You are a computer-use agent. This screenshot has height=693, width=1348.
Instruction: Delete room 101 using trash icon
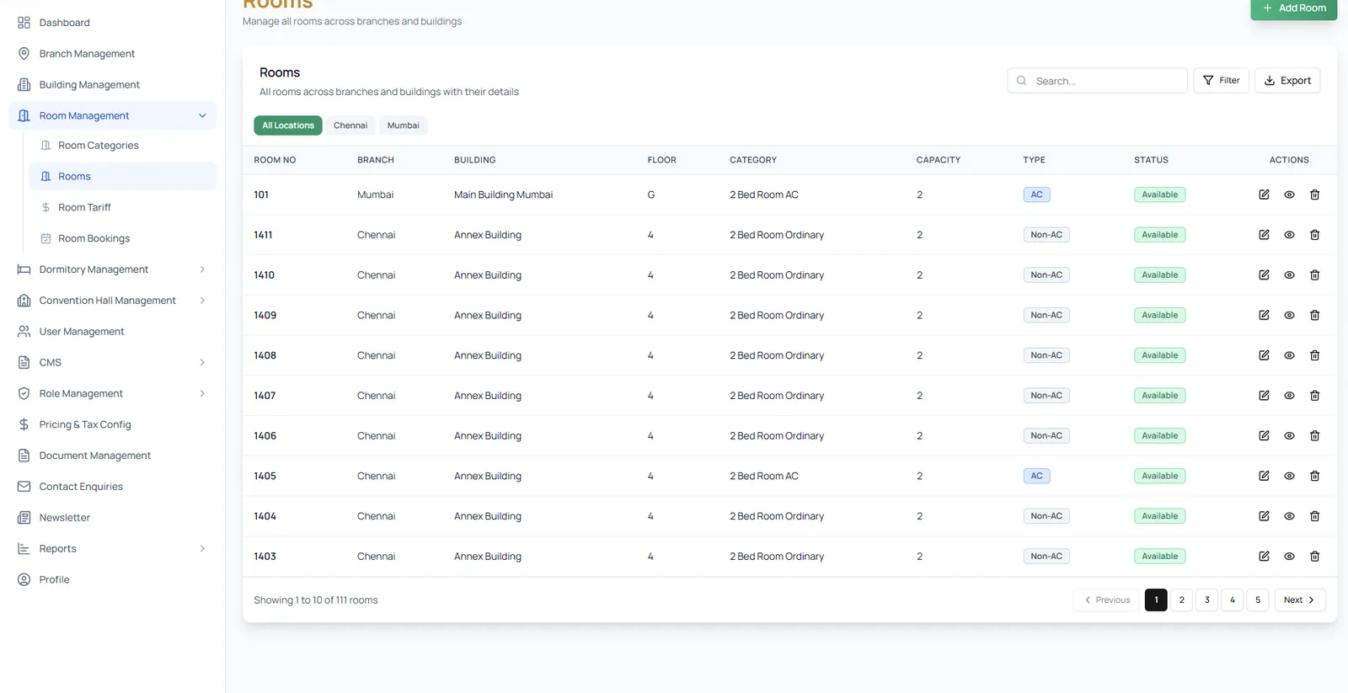1314,195
